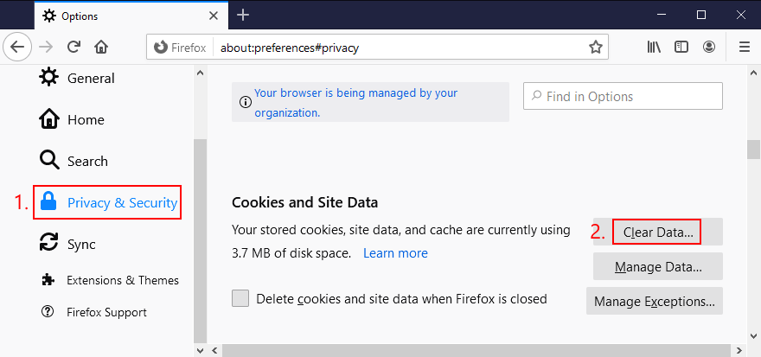Viewport: 761px width, 357px height.
Task: Bookmark this page with the star icon
Action: pyautogui.click(x=595, y=48)
